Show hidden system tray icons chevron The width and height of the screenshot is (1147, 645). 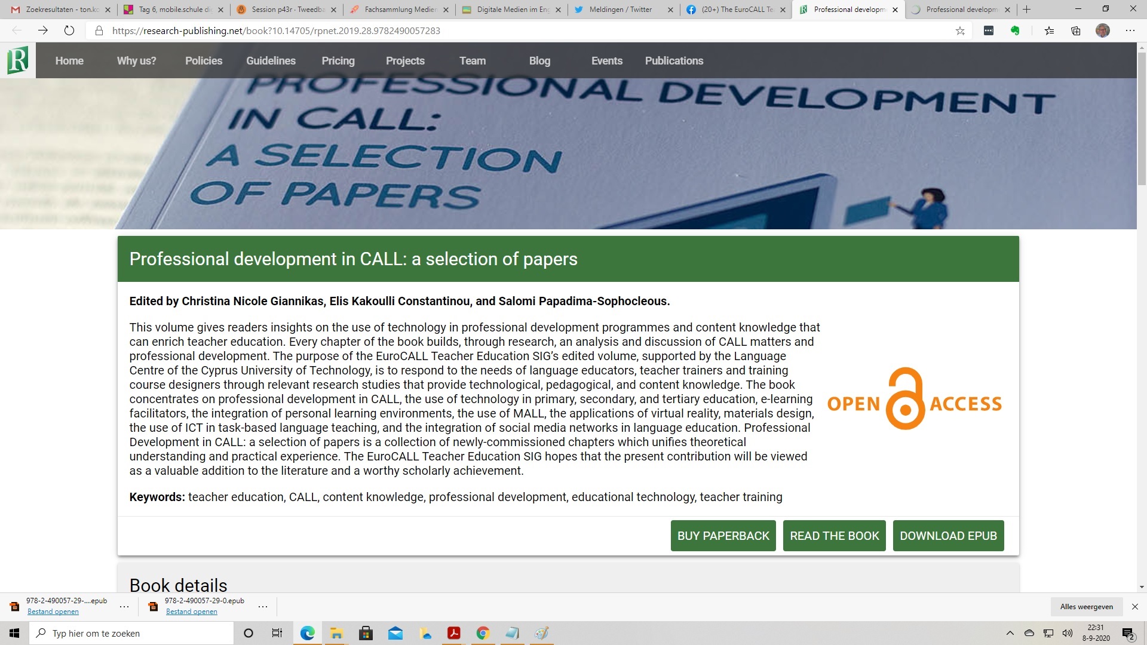tap(1010, 633)
